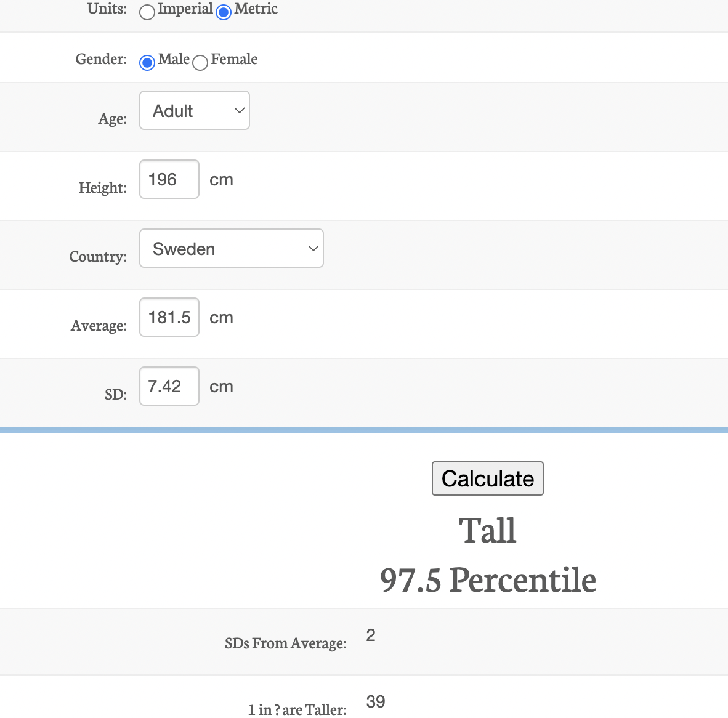Click the Average input showing 181.5
728x718 pixels.
(x=169, y=317)
